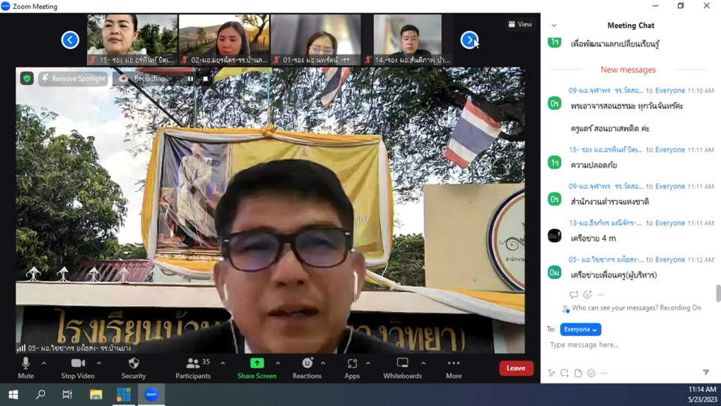721x406 pixels.
Task: Click the chat panel scrollbar
Action: [x=718, y=293]
